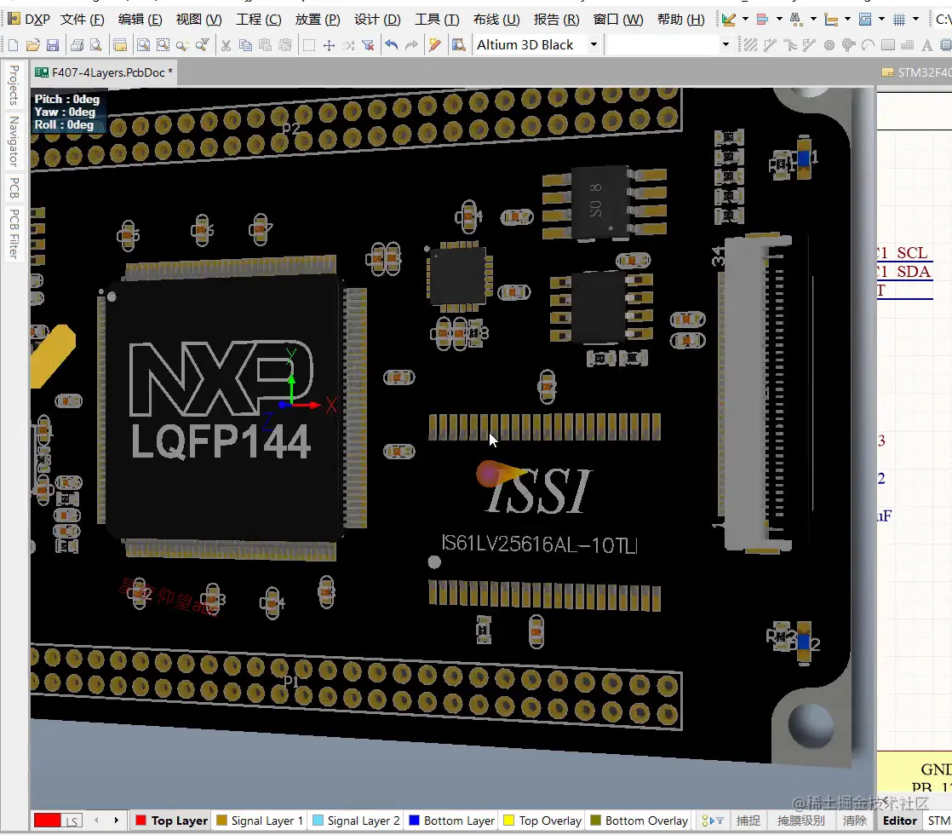Click the Place Dimension icon
The image size is (952, 835).
pyautogui.click(x=831, y=20)
